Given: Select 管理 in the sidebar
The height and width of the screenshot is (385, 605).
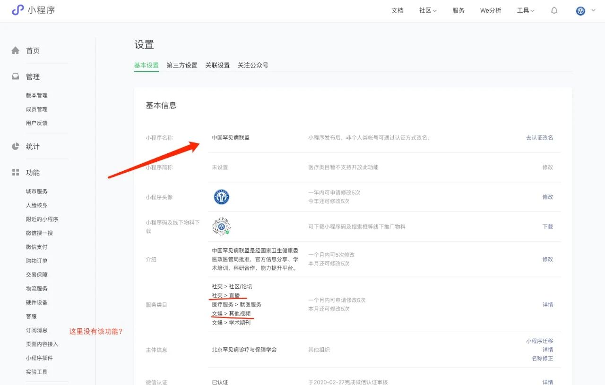Looking at the screenshot, I should pyautogui.click(x=33, y=76).
